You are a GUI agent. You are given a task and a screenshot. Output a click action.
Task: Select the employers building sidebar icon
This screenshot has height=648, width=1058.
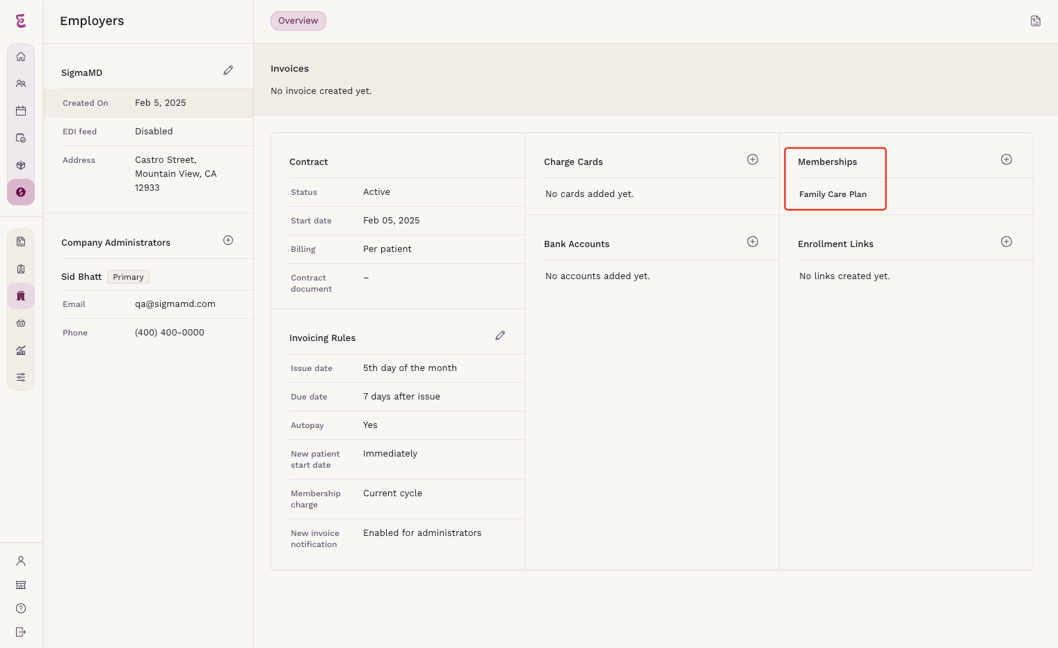click(x=21, y=296)
